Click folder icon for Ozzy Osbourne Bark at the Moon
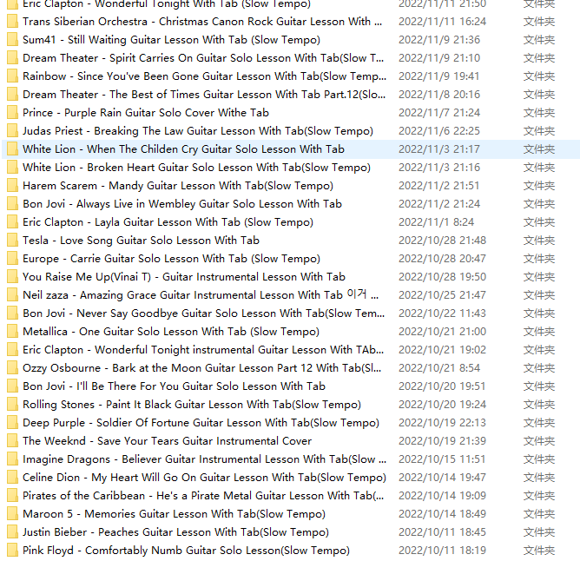This screenshot has height=561, width=580. [x=12, y=368]
